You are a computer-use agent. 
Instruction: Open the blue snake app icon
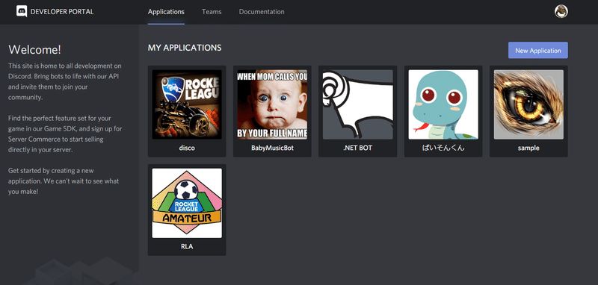point(443,104)
